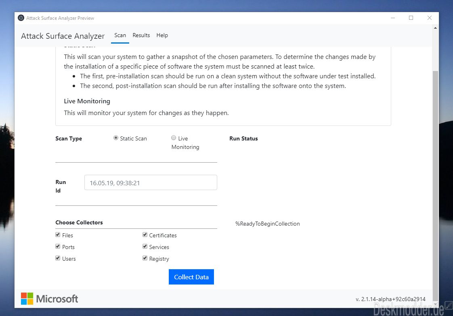Image resolution: width=453 pixels, height=316 pixels.
Task: Toggle the Ports collector checkbox
Action: point(58,247)
